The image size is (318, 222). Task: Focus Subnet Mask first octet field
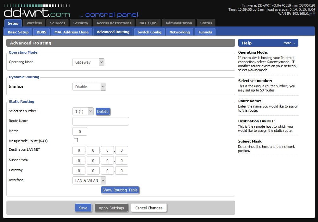pos(79,161)
